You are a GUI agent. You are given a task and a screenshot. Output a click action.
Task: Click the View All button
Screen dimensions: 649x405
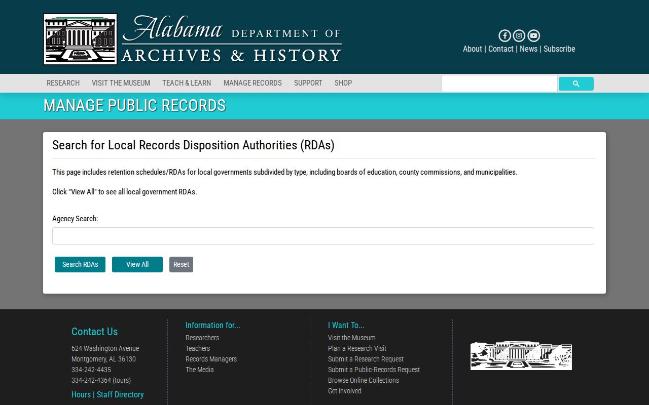pyautogui.click(x=137, y=264)
